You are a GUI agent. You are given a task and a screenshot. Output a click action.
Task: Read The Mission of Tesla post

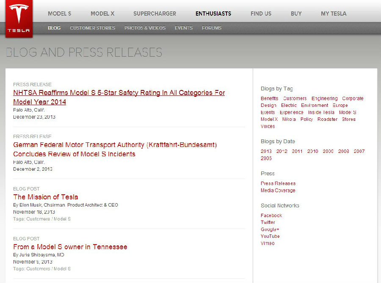tap(46, 197)
